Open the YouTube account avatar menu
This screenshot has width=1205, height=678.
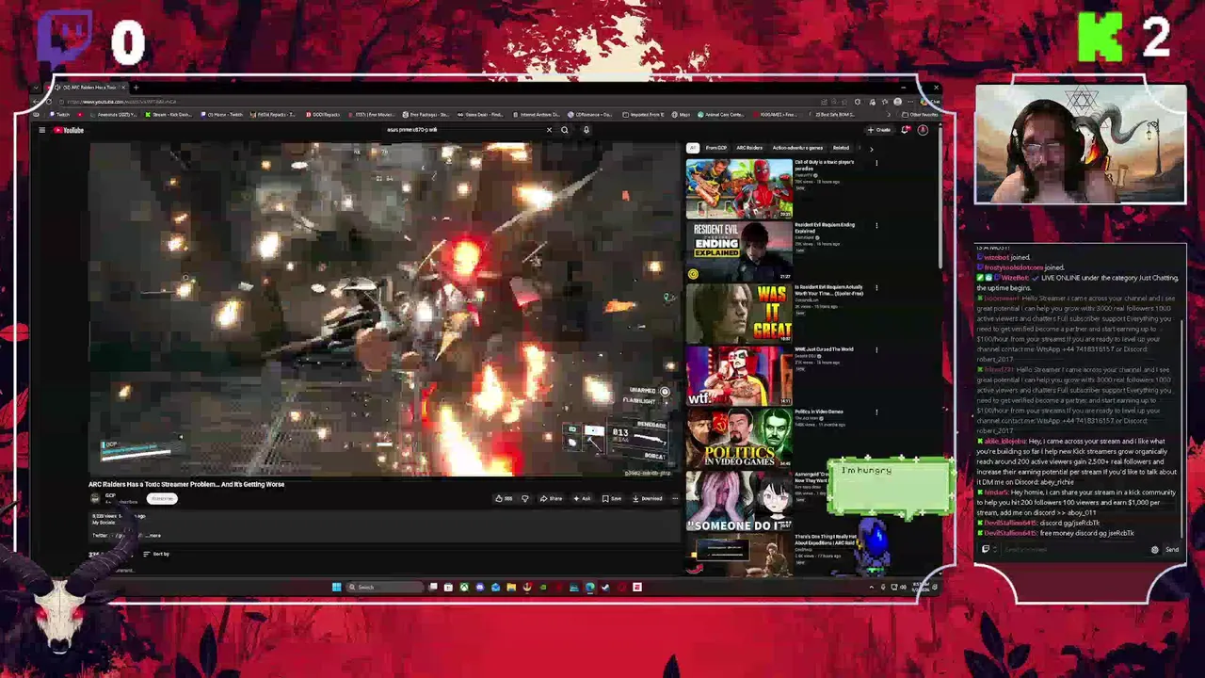923,130
